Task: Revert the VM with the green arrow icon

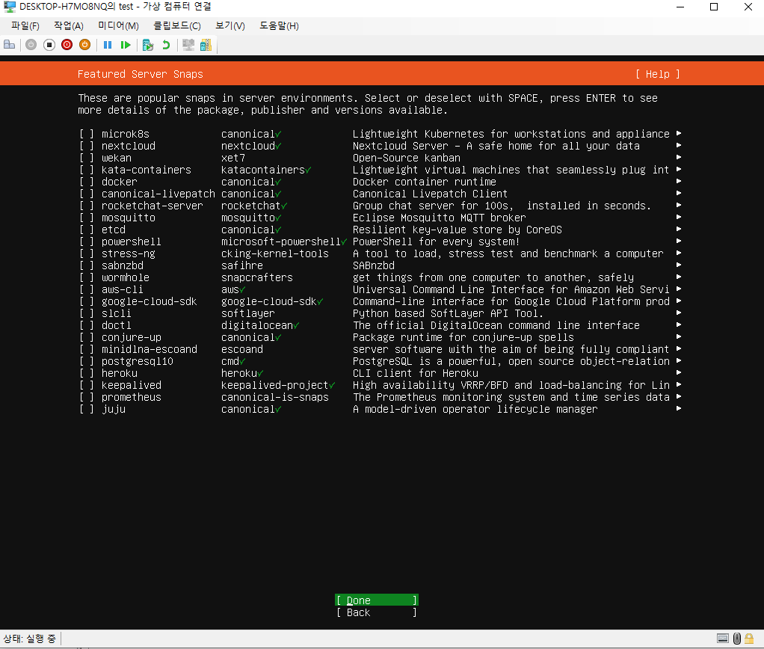Action: coord(166,45)
